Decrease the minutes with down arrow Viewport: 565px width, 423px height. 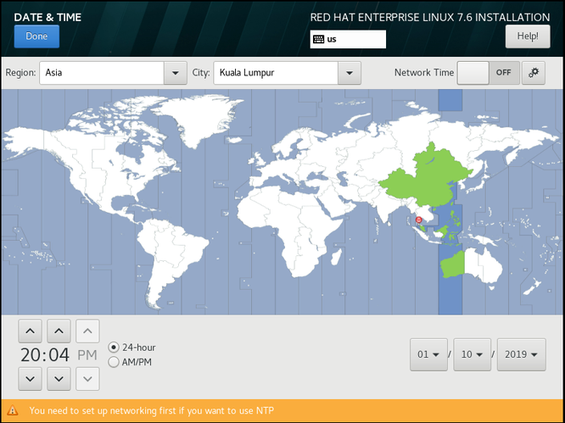click(59, 379)
